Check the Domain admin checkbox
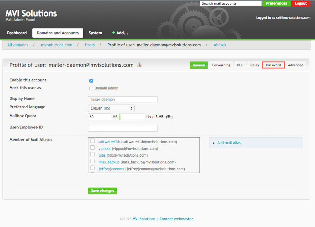The width and height of the screenshot is (315, 227). [91, 88]
